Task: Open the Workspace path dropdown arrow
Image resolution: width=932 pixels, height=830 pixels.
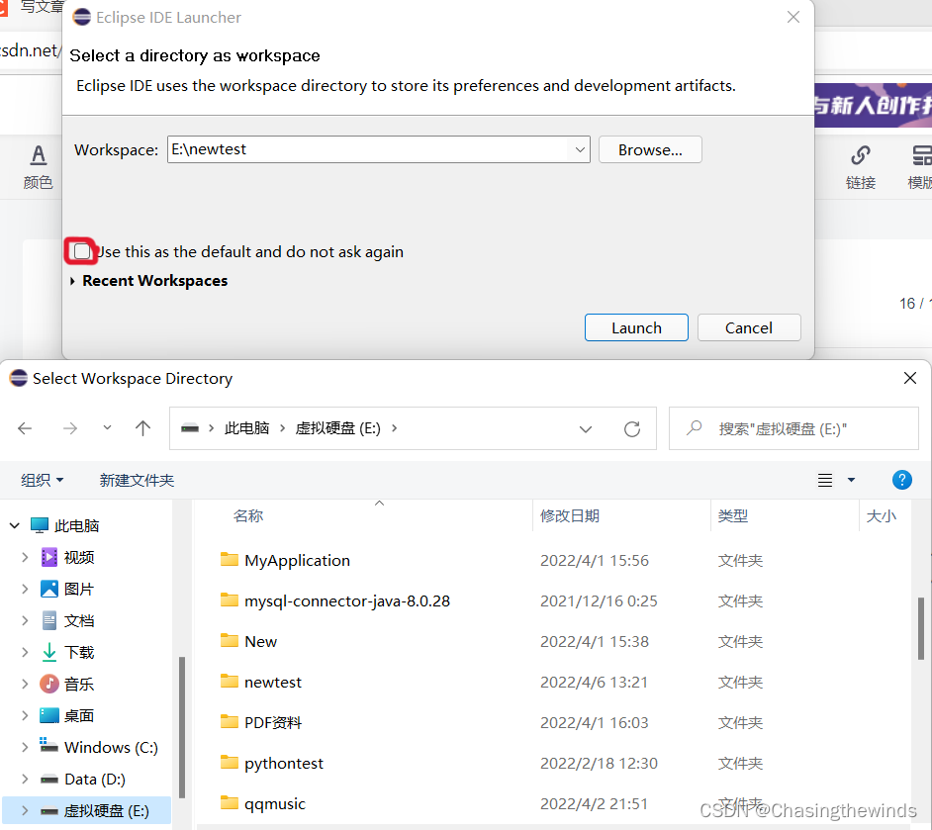Action: (x=580, y=149)
